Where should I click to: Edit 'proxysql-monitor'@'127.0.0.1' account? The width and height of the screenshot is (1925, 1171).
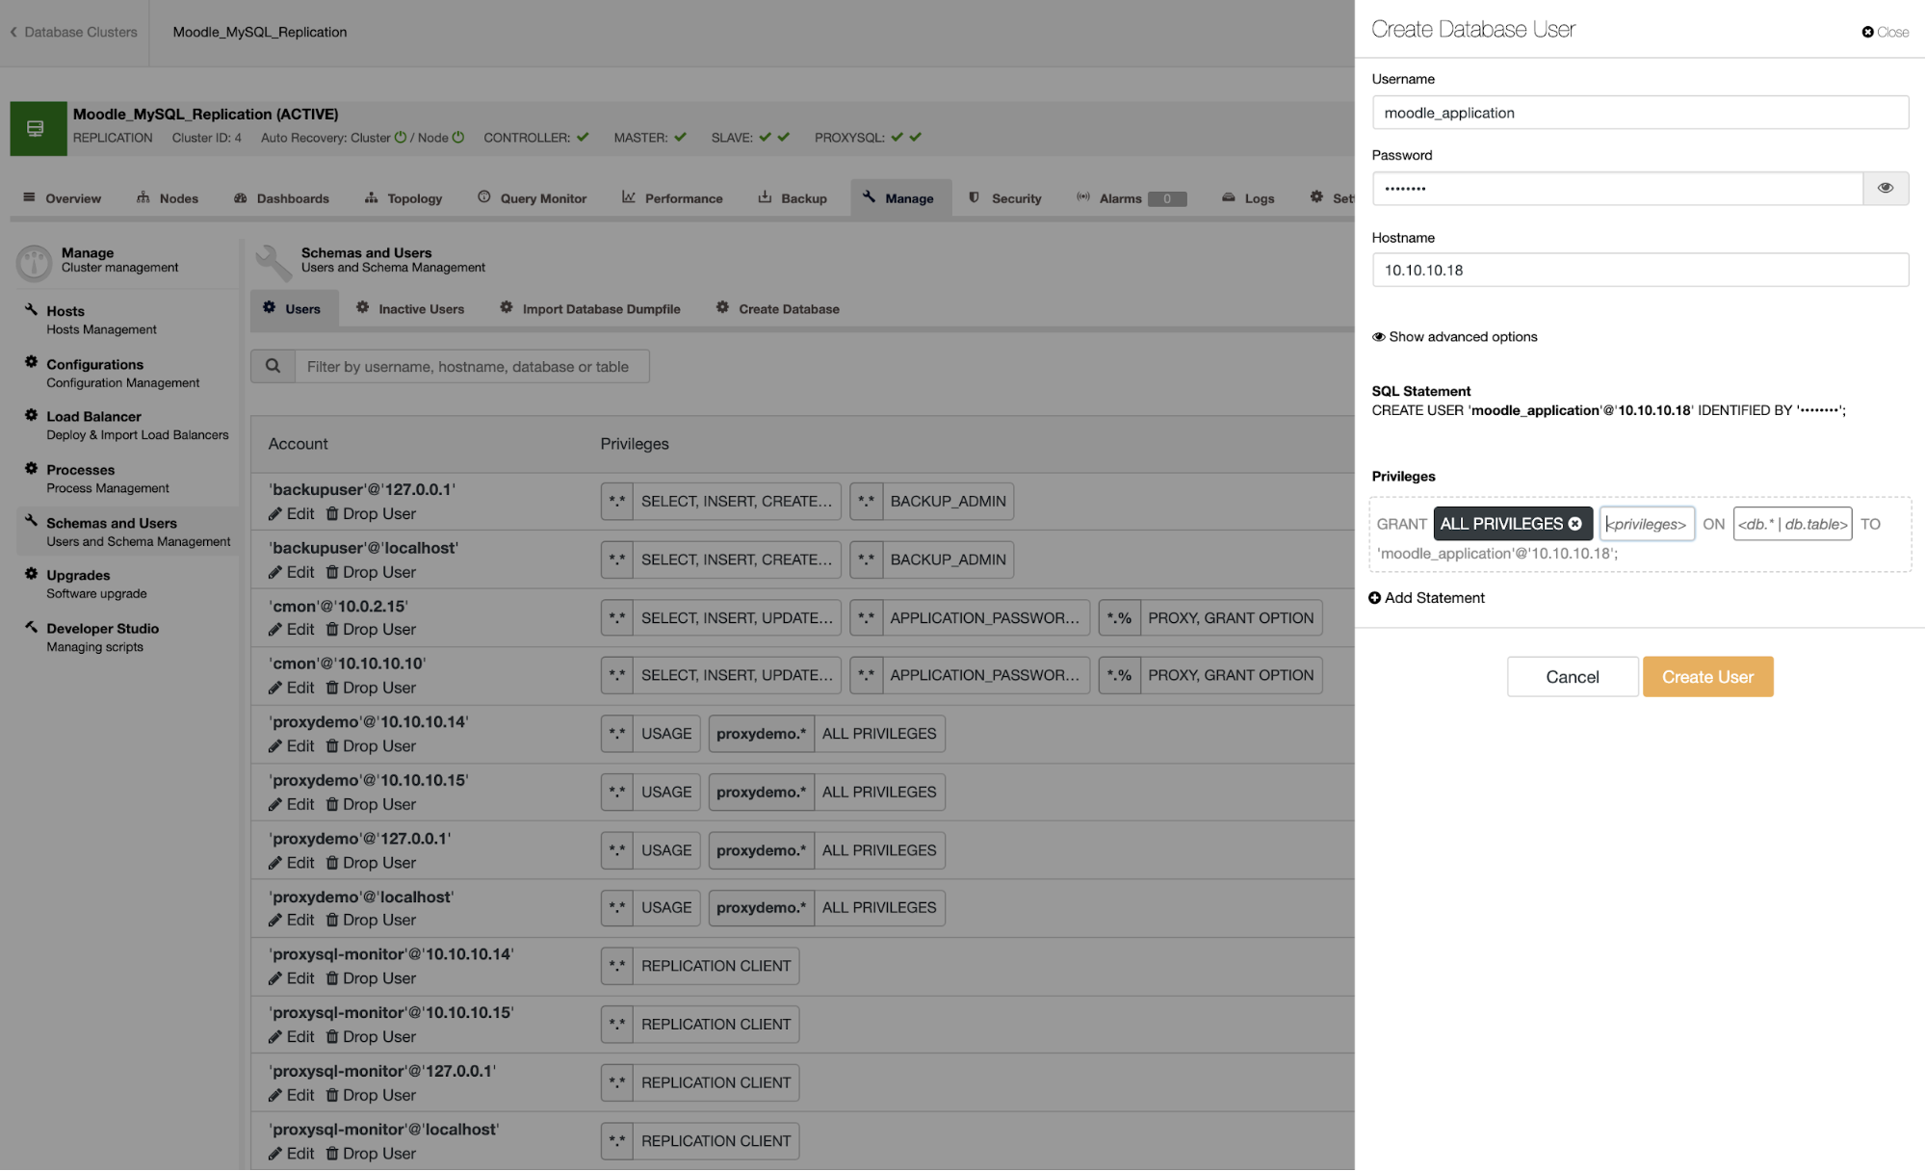(x=292, y=1095)
